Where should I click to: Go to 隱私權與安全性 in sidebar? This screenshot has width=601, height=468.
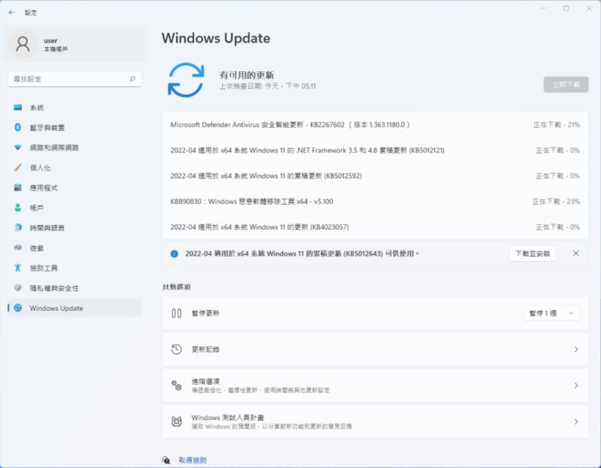tap(54, 288)
